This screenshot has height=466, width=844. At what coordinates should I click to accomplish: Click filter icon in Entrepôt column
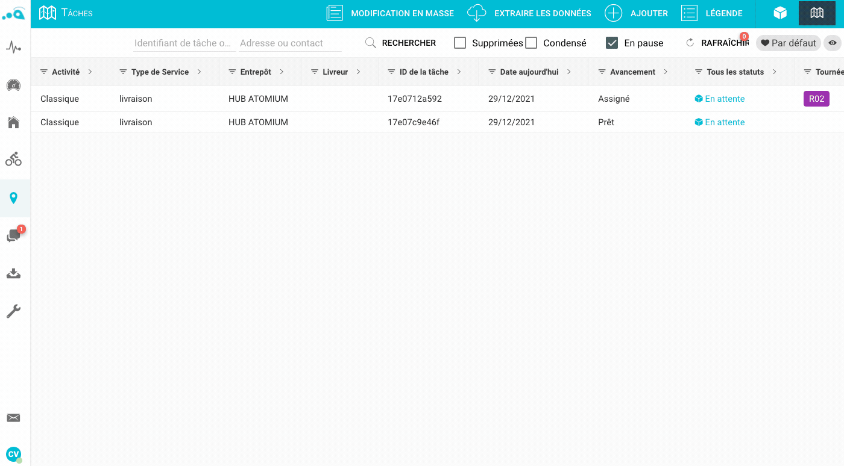[x=232, y=72]
